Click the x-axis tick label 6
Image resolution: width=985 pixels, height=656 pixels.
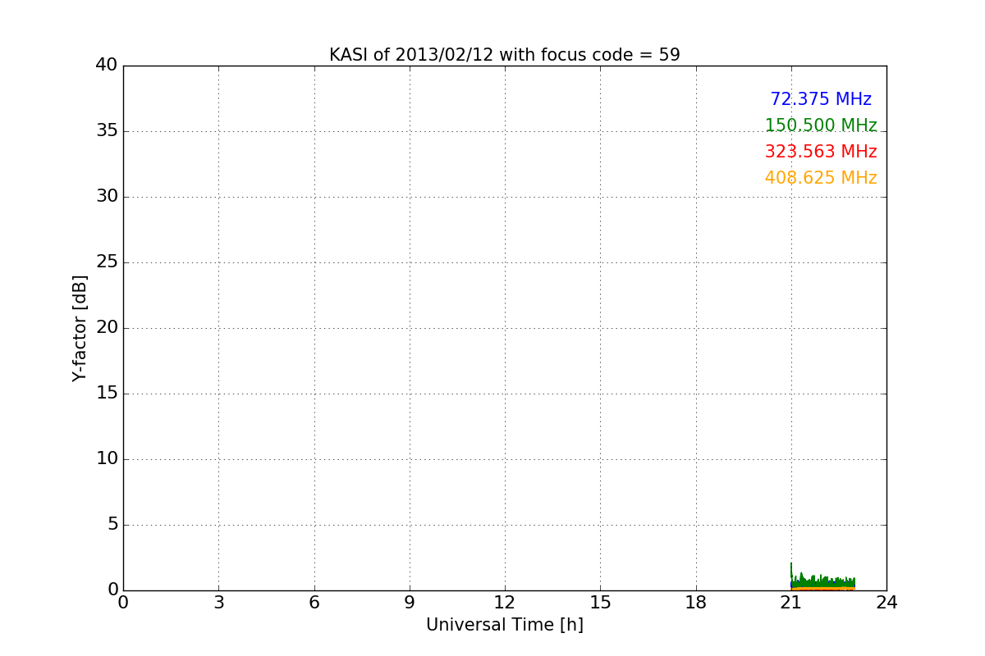click(314, 603)
